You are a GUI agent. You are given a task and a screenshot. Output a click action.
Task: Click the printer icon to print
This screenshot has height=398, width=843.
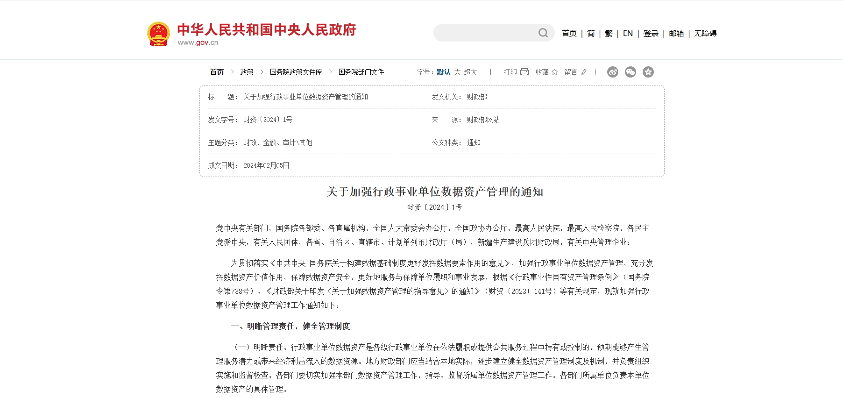coord(524,72)
